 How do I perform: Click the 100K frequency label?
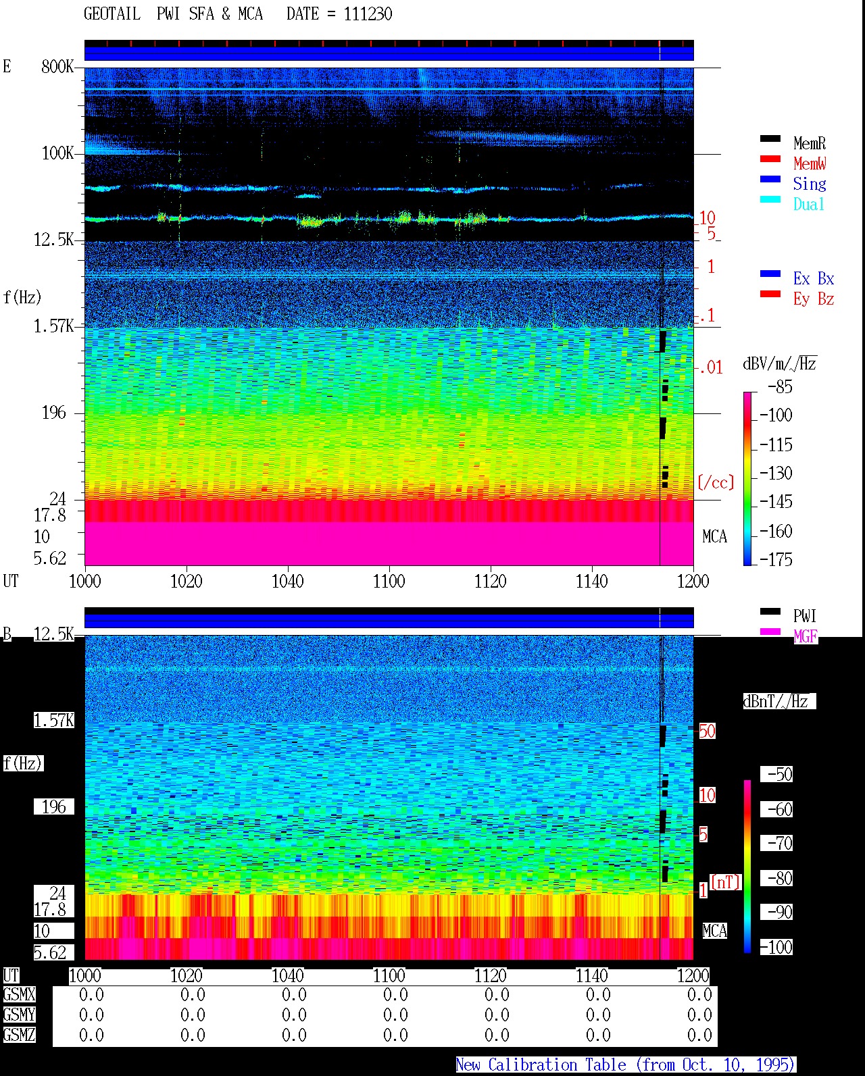(57, 153)
